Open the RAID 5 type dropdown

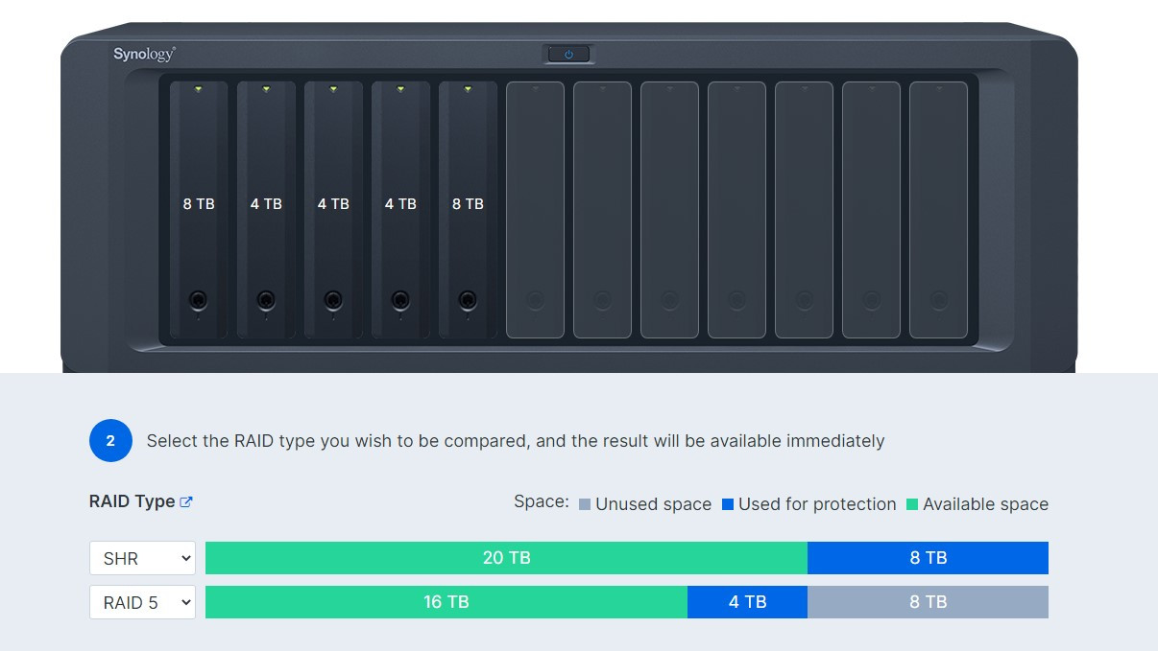coord(142,602)
